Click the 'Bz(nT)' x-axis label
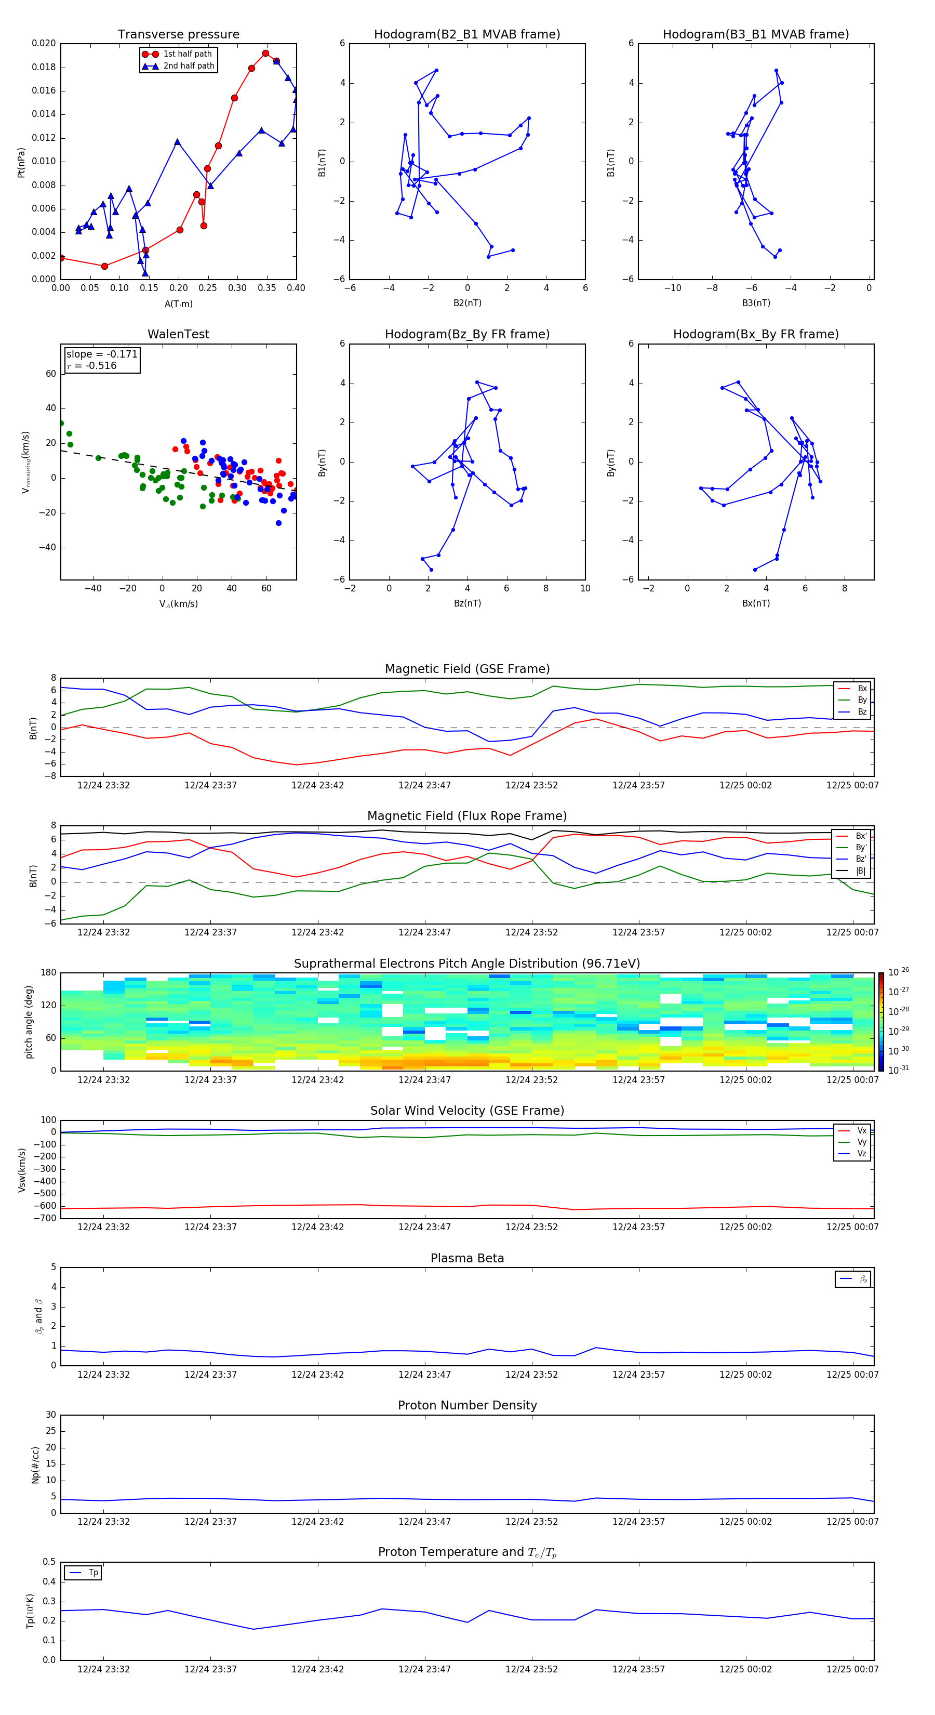The width and height of the screenshot is (935, 1715). point(467,603)
